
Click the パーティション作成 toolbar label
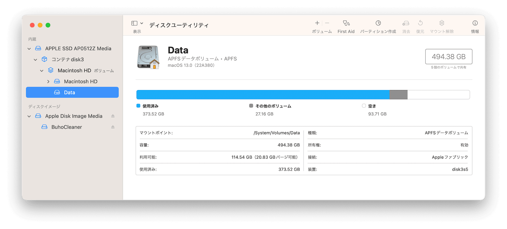coord(378,32)
